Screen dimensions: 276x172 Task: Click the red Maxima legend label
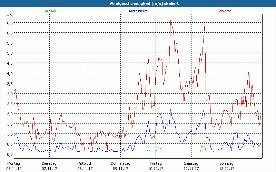(x=225, y=11)
